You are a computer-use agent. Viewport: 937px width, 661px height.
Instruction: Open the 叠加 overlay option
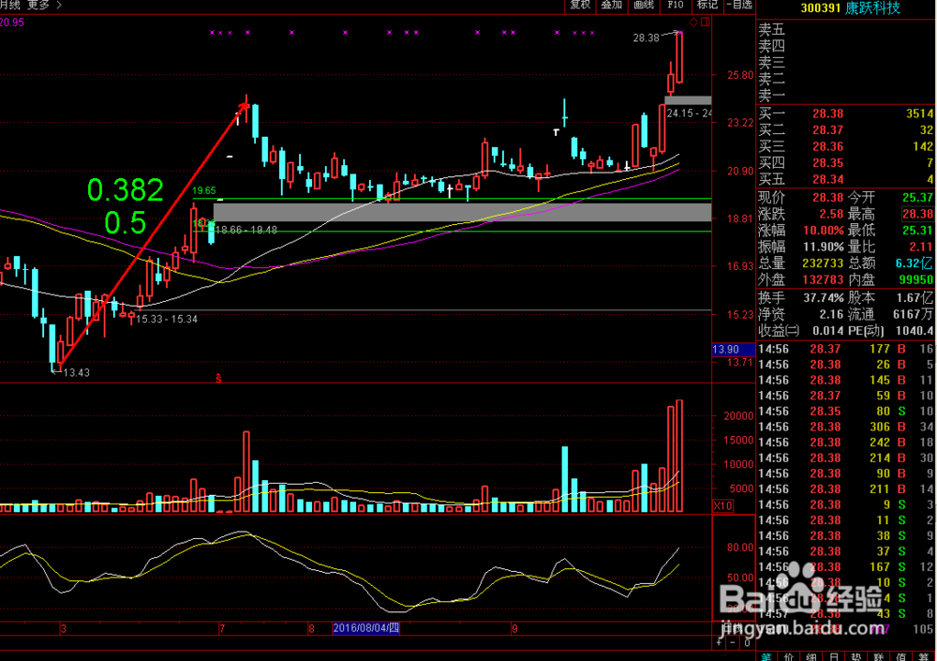click(611, 5)
